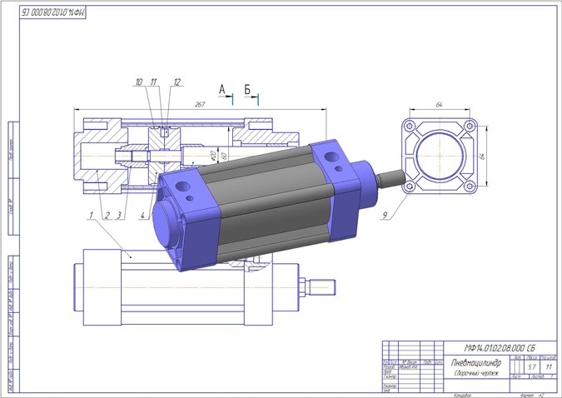The height and width of the screenshot is (398, 562).
Task: Click the piston rod tip in side view
Action: [x=323, y=287]
